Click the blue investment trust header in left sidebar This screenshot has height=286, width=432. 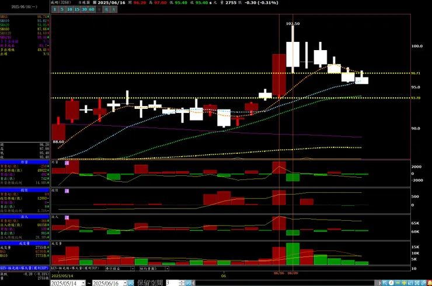[x=25, y=190]
